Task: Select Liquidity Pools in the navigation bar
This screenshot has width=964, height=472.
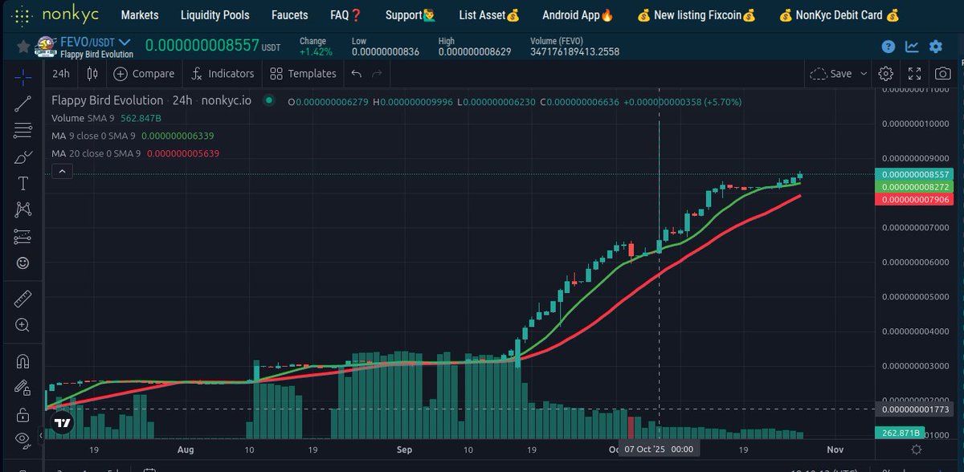Action: (x=214, y=14)
